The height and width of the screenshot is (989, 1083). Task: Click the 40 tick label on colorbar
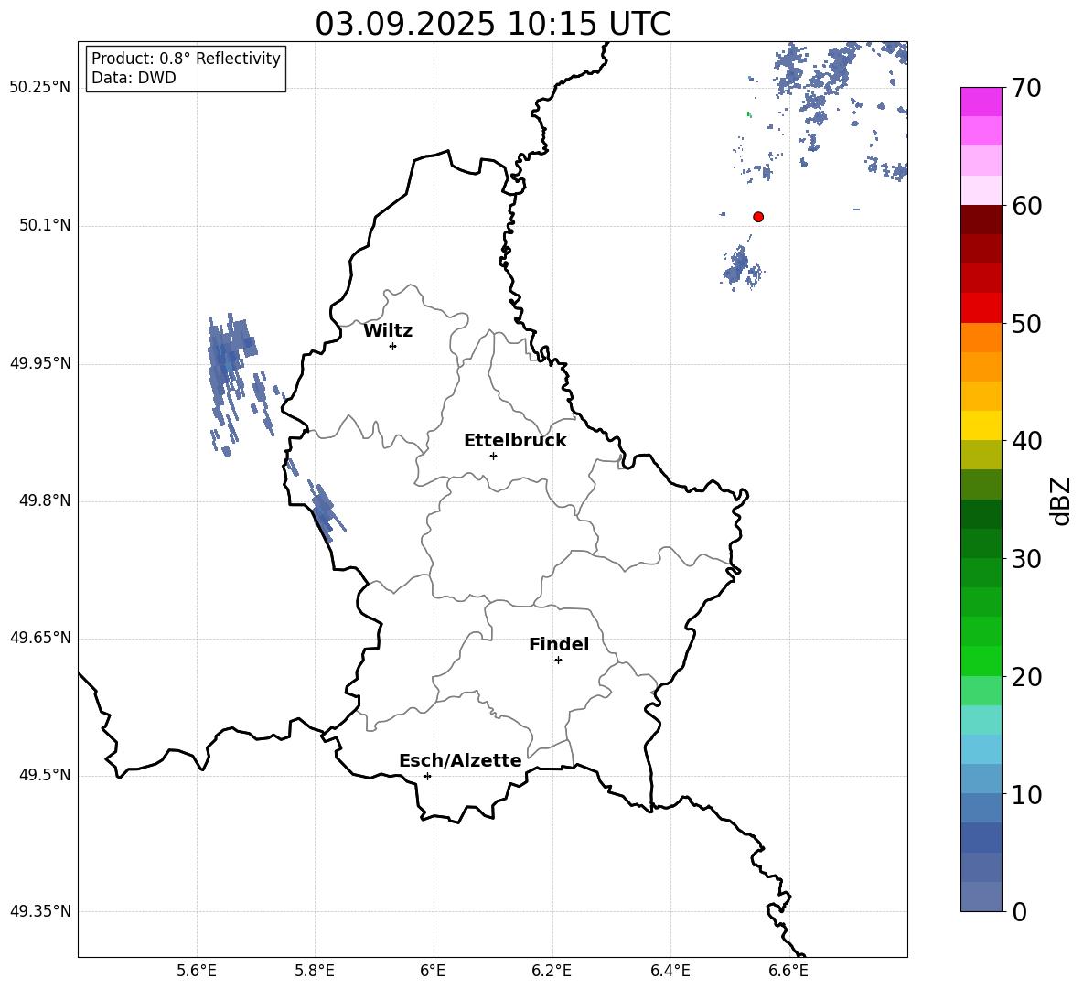1027,441
